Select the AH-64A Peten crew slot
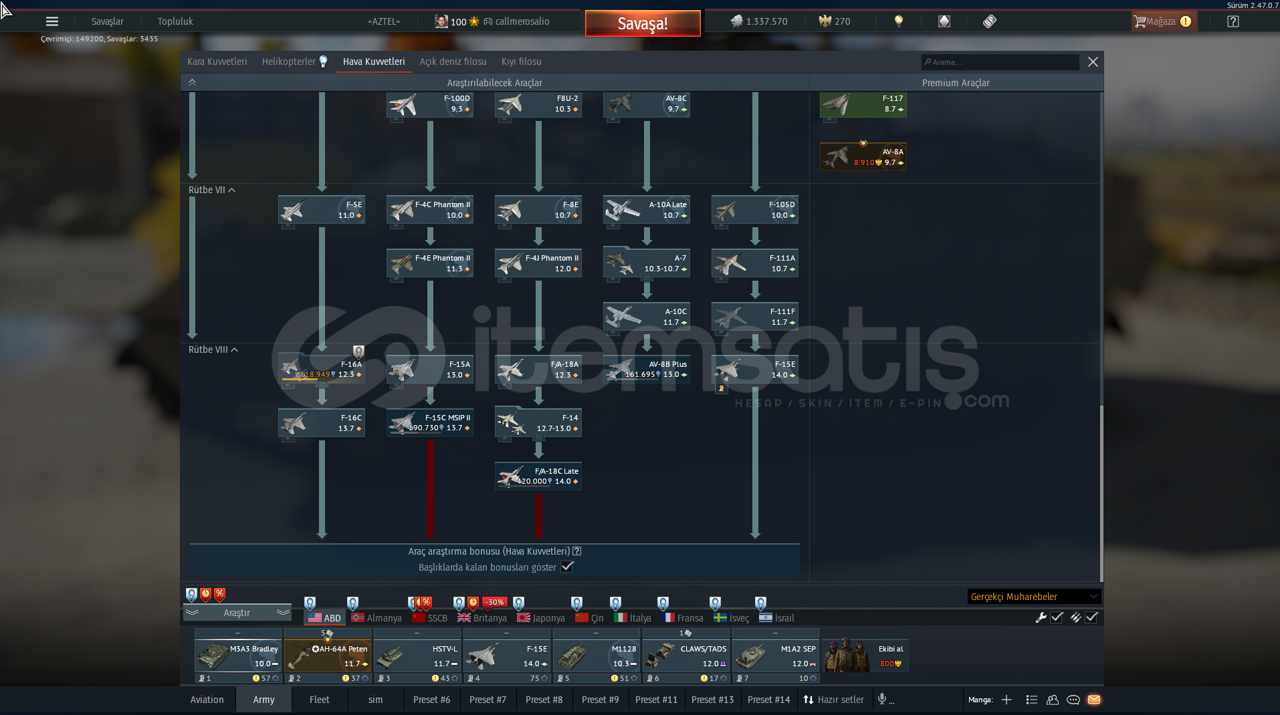1280x715 pixels. pos(327,656)
